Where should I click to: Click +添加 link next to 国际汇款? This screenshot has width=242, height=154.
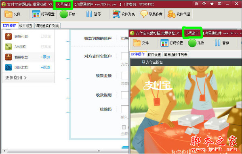(45, 67)
